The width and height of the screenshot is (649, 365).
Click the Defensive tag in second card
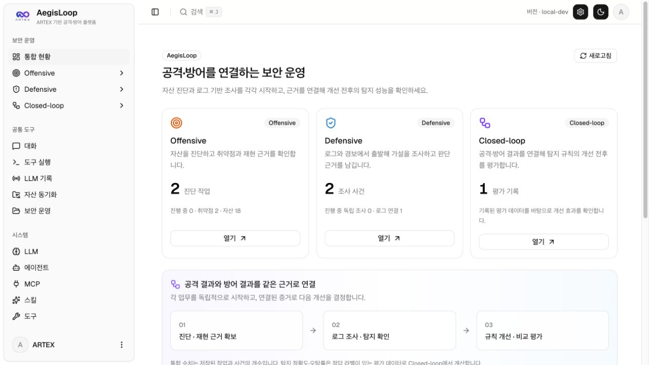(436, 123)
